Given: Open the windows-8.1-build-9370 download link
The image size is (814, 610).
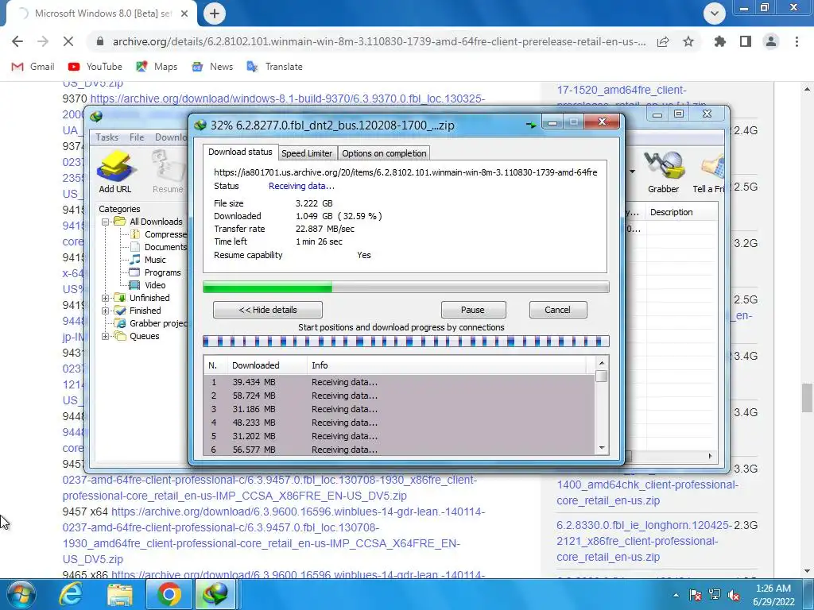Looking at the screenshot, I should [x=288, y=98].
